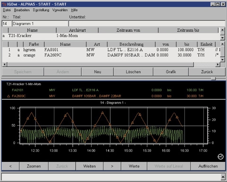Image resolution: width=227 pixels, height=182 pixels.
Task: Click the Auffrischen button
Action: pos(208,166)
